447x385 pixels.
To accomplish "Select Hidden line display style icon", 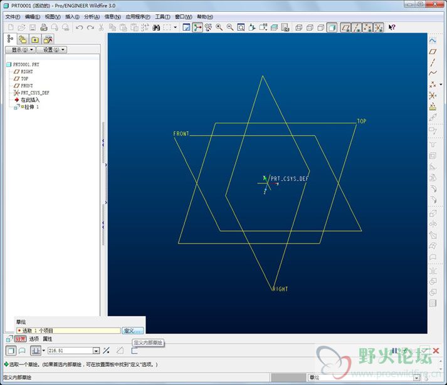I will (310, 28).
